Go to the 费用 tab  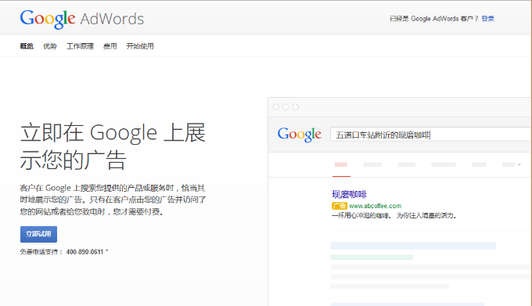(x=110, y=46)
